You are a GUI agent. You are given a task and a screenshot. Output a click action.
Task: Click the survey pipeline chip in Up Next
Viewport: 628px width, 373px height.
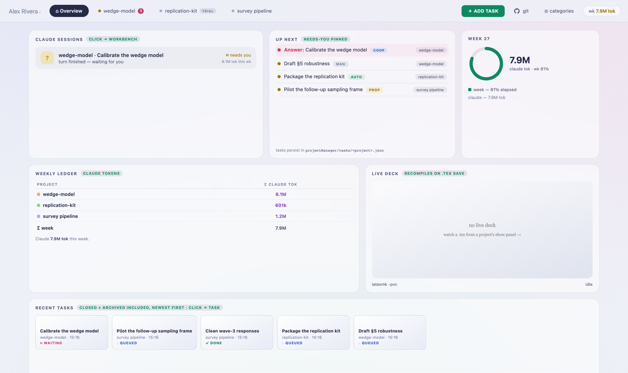click(430, 90)
